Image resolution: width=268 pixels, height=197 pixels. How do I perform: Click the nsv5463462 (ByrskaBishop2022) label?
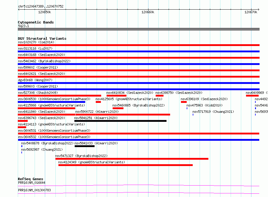(44, 61)
